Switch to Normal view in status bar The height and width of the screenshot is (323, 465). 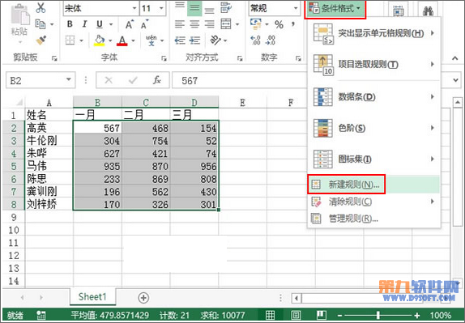[x=270, y=315]
